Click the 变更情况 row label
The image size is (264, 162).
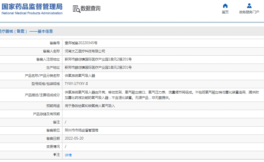pyautogui.click(x=53, y=147)
